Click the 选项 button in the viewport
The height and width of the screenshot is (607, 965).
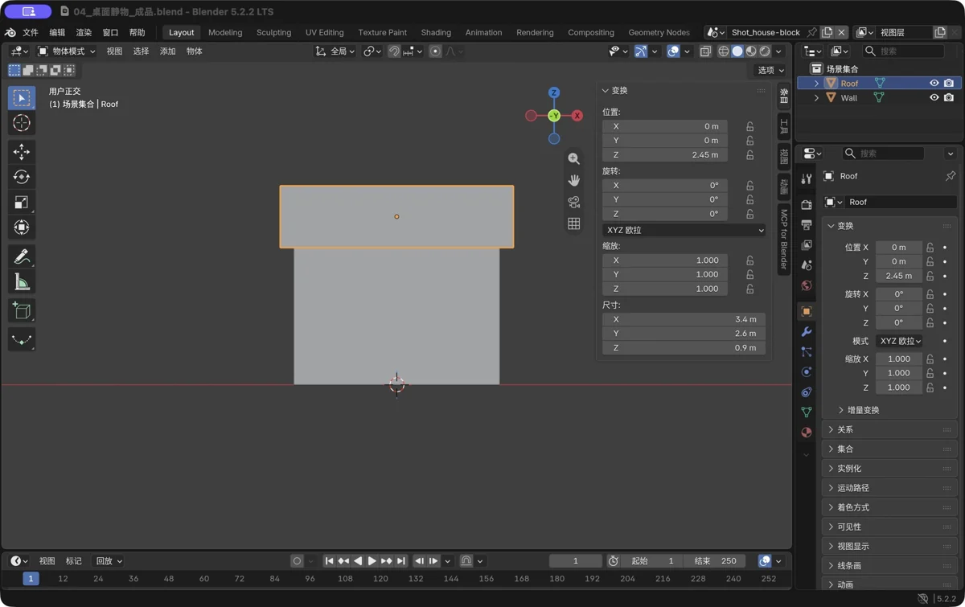(x=770, y=70)
